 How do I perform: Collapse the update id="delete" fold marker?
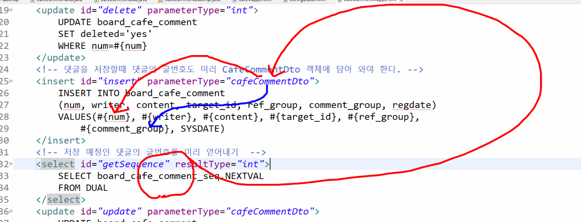11,10
